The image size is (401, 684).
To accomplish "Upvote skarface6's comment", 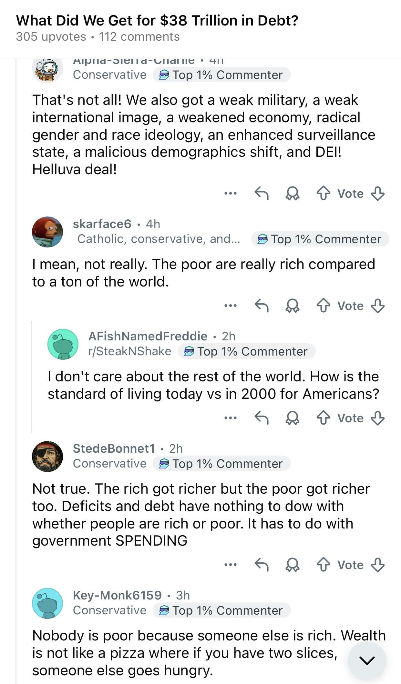I will point(323,306).
